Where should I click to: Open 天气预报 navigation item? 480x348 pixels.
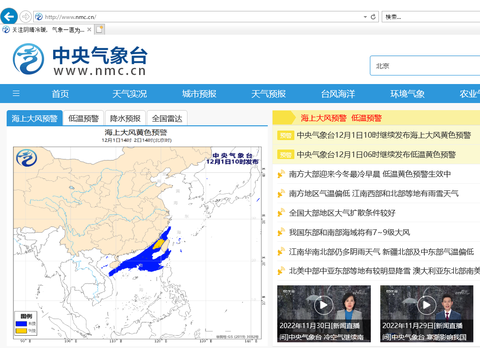(268, 94)
